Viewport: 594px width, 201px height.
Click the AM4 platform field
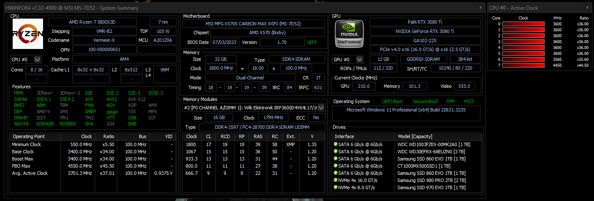tap(124, 59)
